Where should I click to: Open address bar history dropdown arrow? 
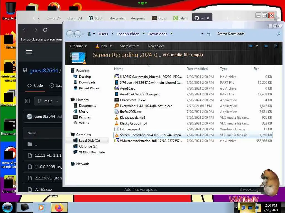(202, 34)
